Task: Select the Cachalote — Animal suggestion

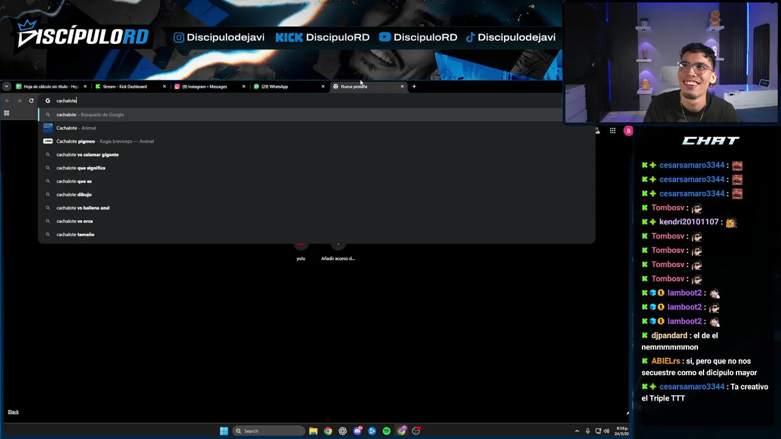Action: pos(317,128)
